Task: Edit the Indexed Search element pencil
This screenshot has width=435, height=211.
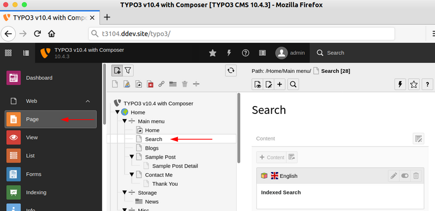Action: click(x=394, y=175)
